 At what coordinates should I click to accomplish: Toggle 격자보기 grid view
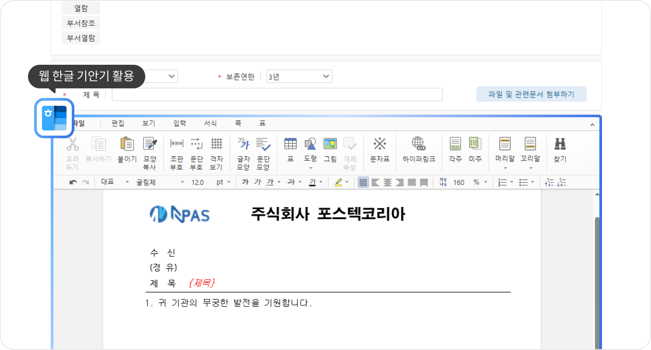click(x=216, y=153)
